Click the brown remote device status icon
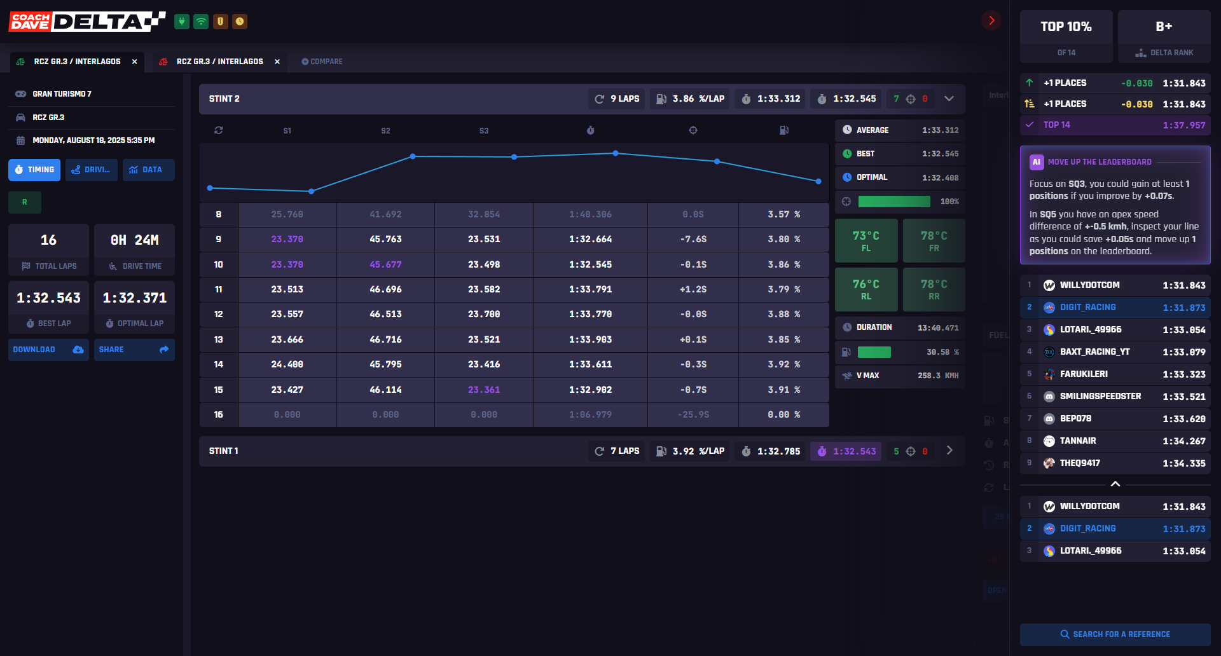The height and width of the screenshot is (656, 1221). [221, 22]
